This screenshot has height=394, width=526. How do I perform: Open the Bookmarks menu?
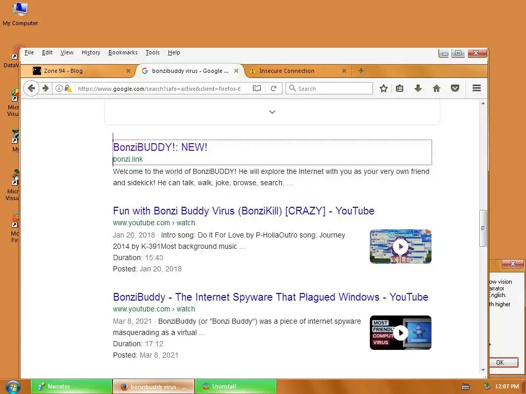click(x=123, y=53)
